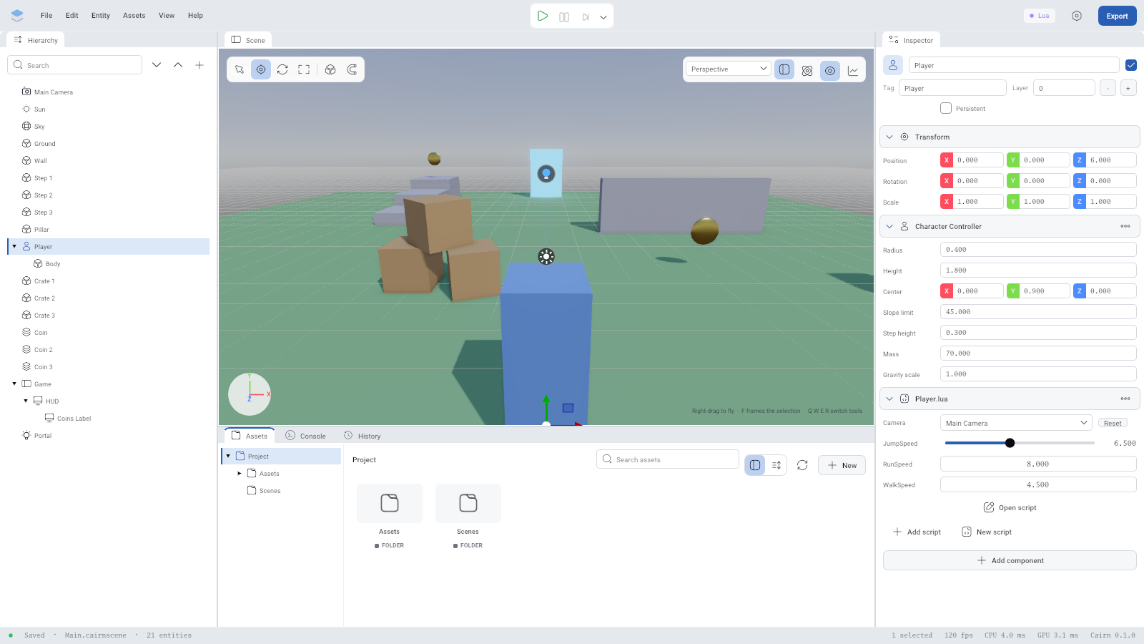Open the Entity menu

pyautogui.click(x=101, y=15)
